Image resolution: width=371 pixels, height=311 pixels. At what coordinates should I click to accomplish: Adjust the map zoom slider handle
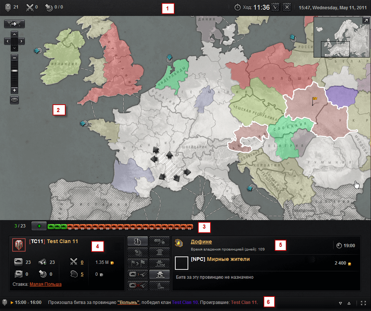click(14, 71)
